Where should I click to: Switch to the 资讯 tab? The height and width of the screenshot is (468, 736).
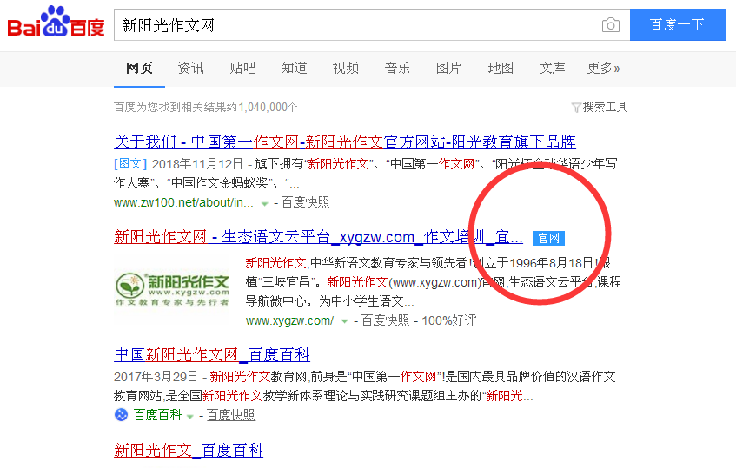(x=190, y=68)
